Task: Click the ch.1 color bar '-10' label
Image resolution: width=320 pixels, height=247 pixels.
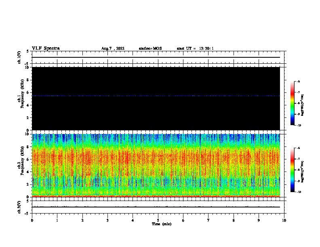Action: 299,126
